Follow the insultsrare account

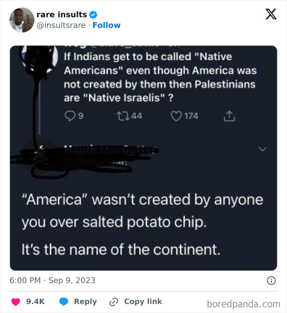pos(107,25)
